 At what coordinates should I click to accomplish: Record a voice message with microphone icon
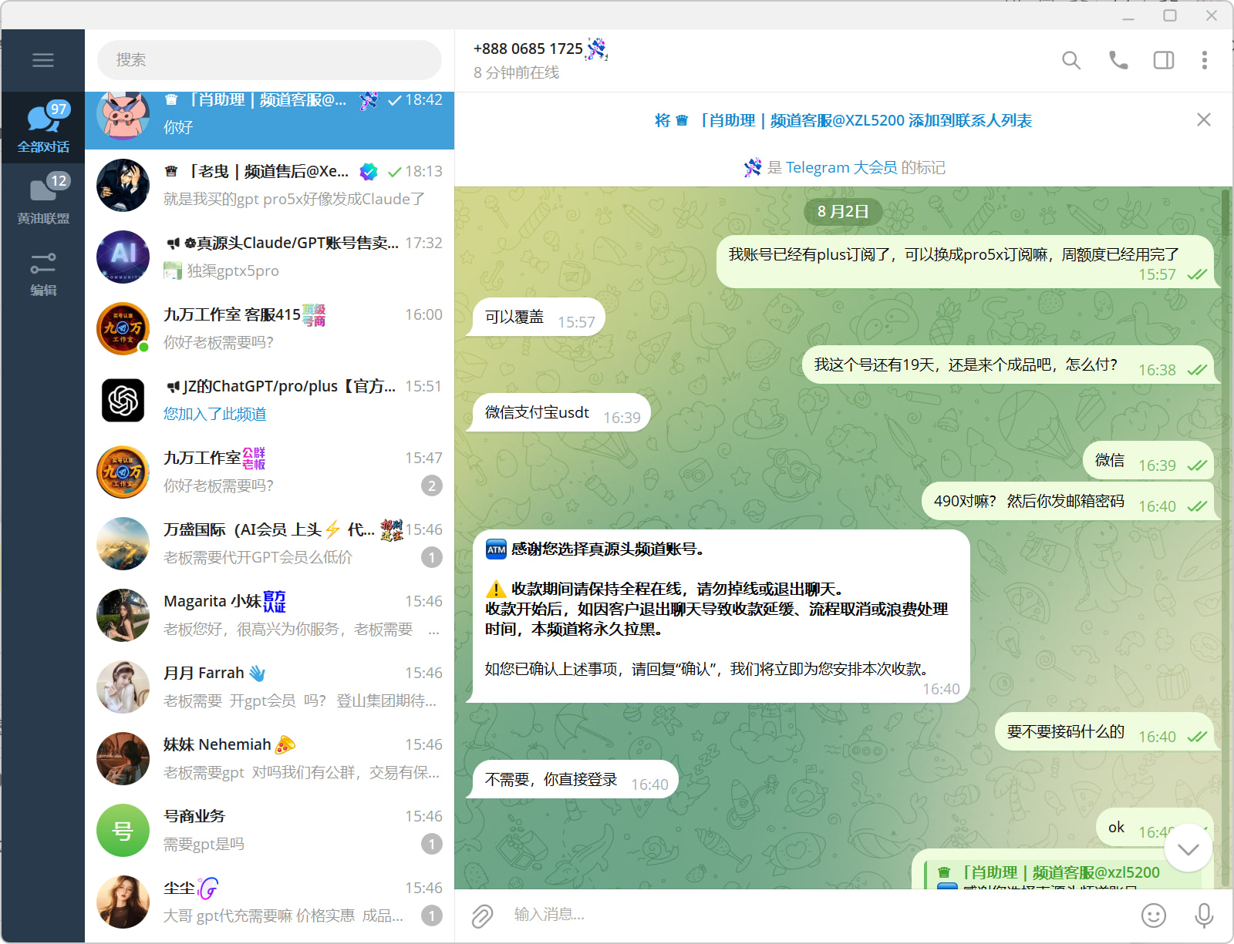[x=1204, y=915]
